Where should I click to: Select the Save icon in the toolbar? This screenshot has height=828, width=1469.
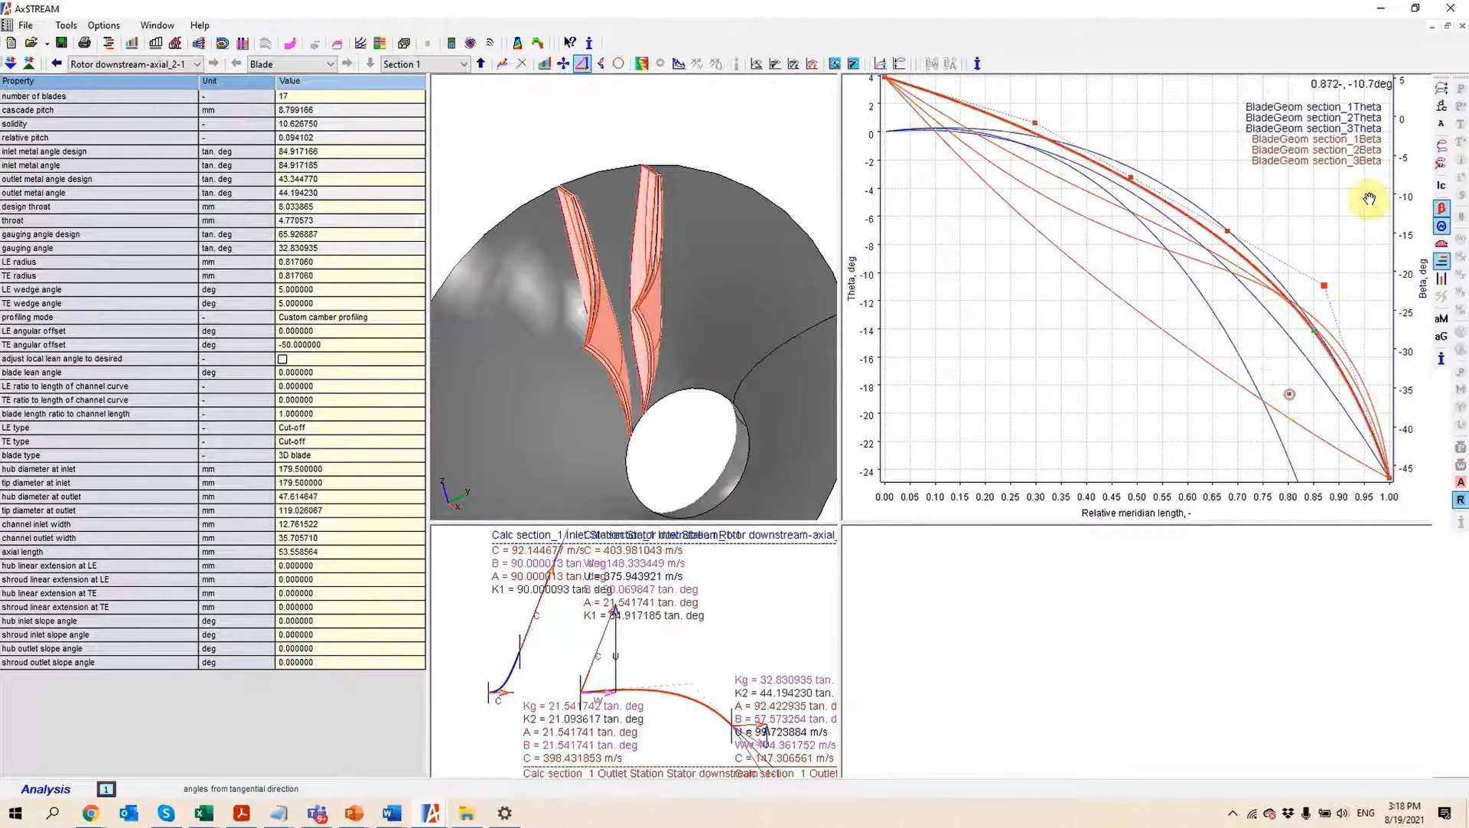coord(62,43)
